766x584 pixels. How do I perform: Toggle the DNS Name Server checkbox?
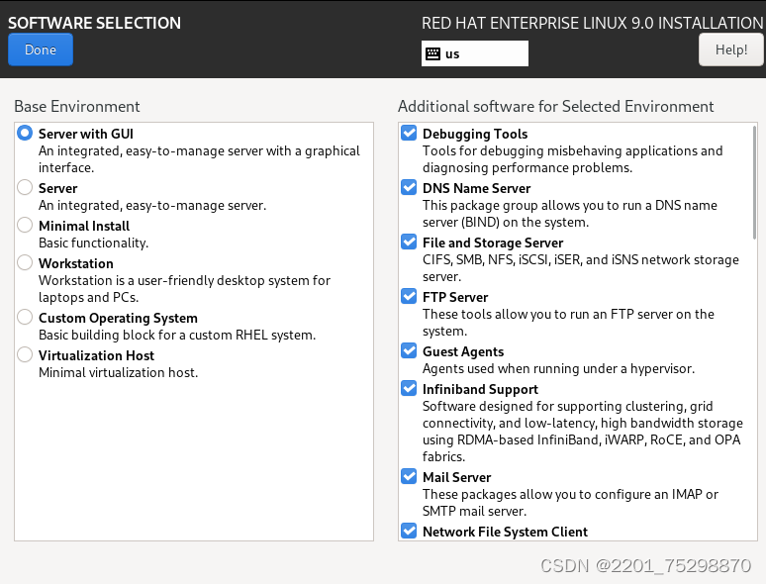(409, 188)
